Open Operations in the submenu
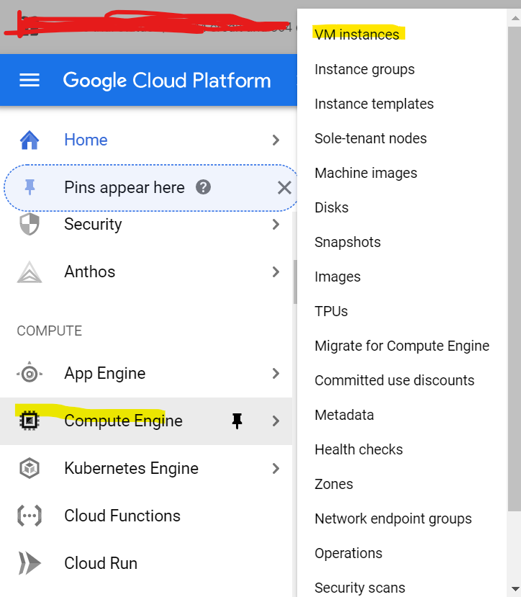Screen dimensions: 521x597 pyautogui.click(x=348, y=554)
